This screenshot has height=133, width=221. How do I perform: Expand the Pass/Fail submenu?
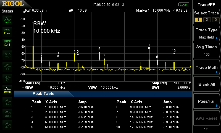tap(207, 101)
